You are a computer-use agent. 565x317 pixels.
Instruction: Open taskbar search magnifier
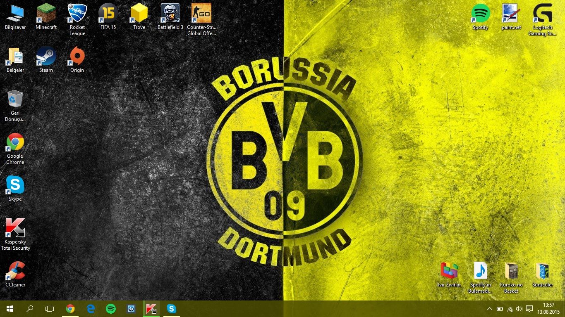[x=30, y=309]
